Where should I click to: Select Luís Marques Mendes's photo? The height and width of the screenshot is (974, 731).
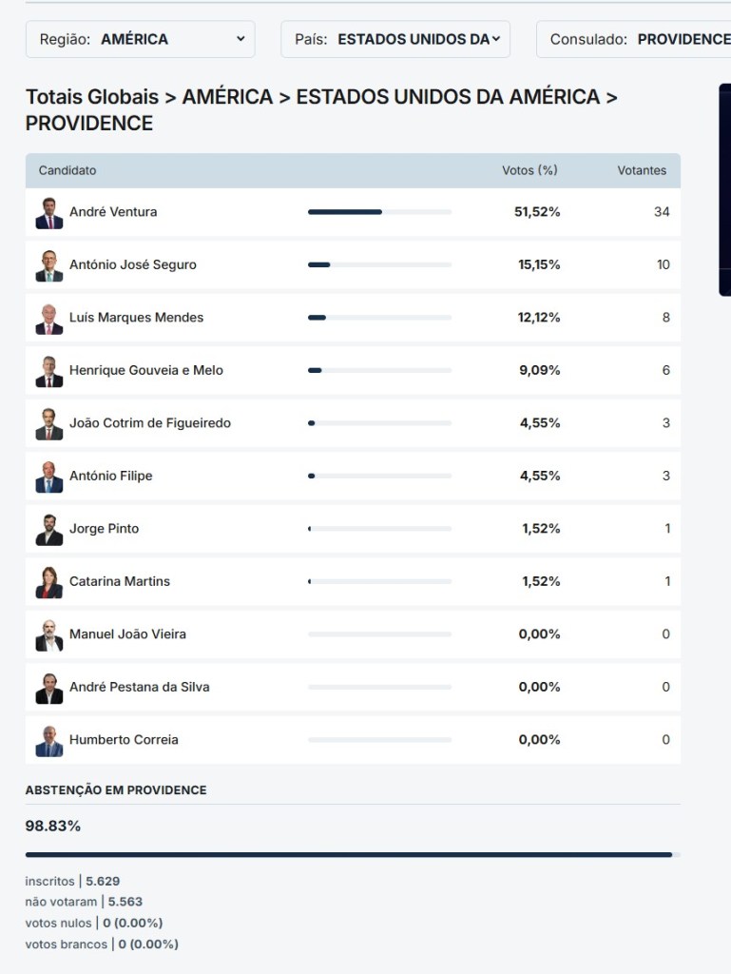[x=49, y=318]
